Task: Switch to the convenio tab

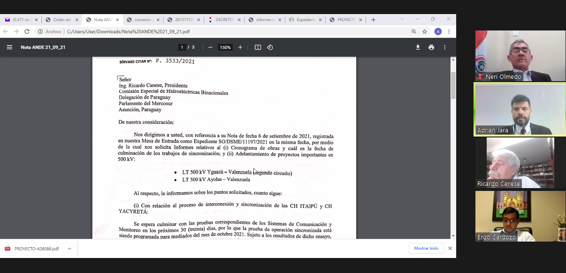Action: (x=142, y=20)
